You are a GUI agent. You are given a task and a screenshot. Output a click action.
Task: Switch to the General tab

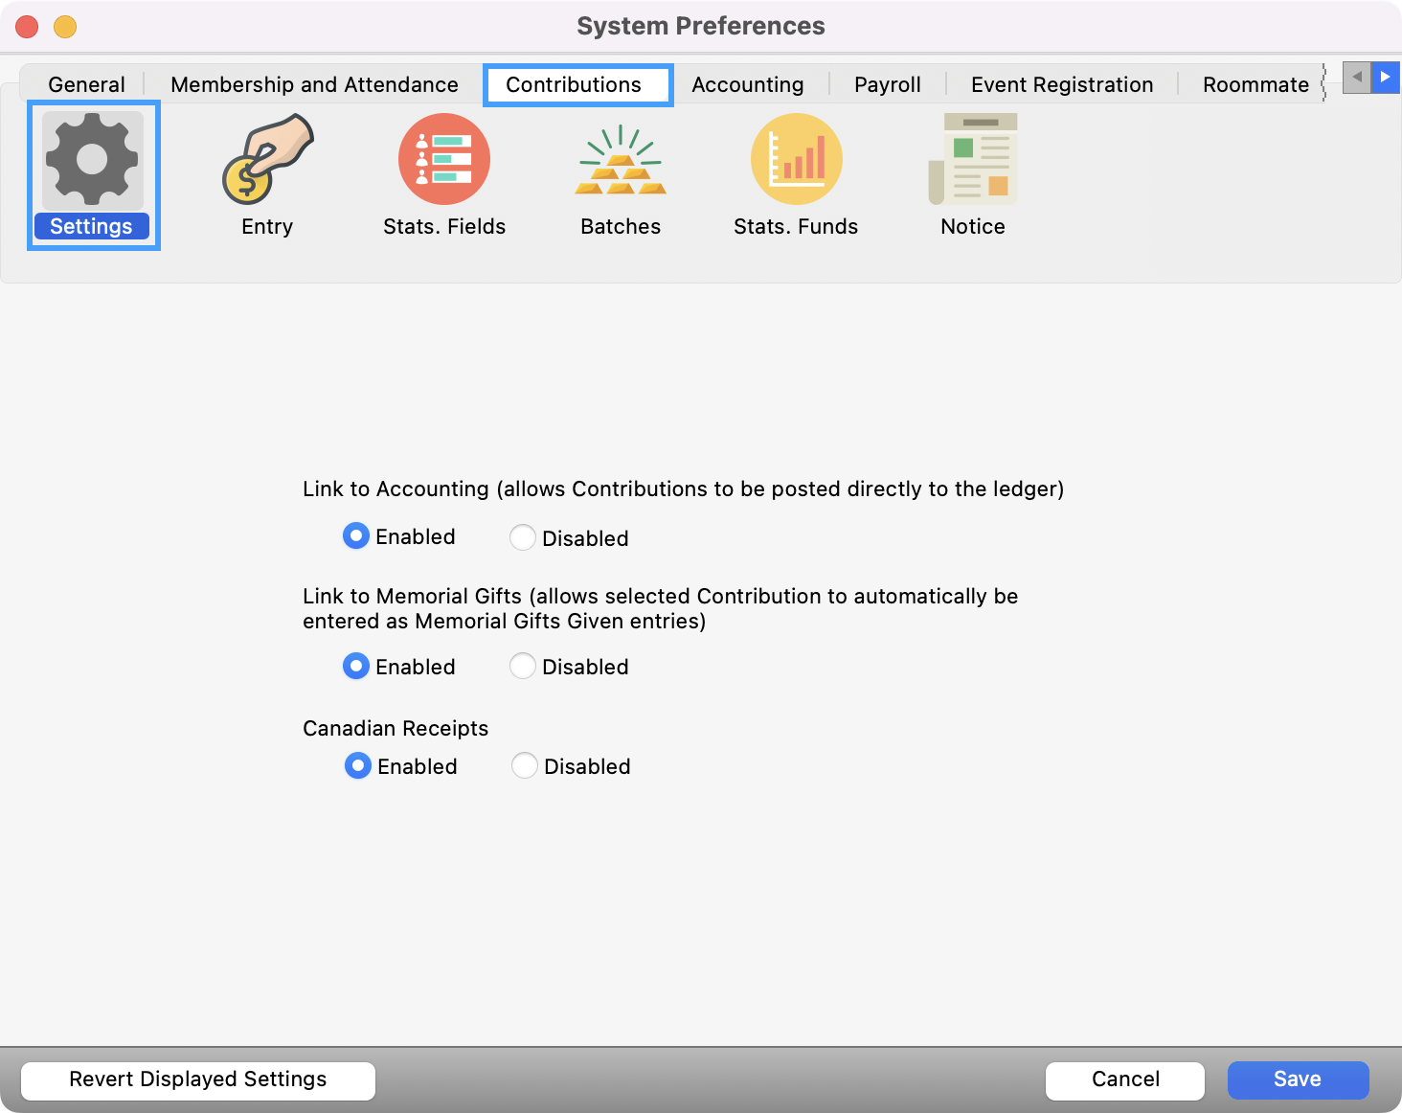point(86,84)
